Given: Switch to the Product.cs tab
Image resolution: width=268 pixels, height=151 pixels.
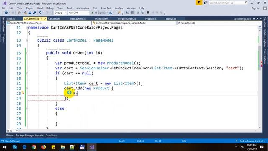Looking at the screenshot, I should pyautogui.click(x=151, y=19).
